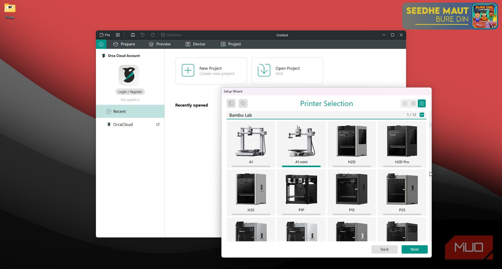
Task: Open the OrcaCloud sidebar entry
Action: click(x=130, y=124)
